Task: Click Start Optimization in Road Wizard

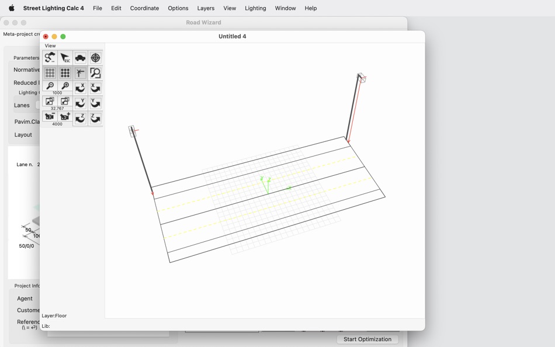Action: pyautogui.click(x=367, y=339)
